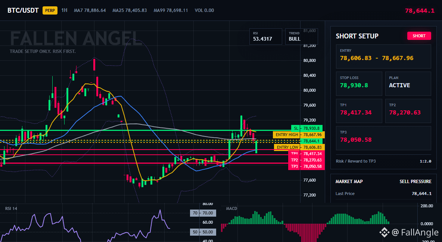Click the red 78,644.1 price in header
The height and width of the screenshot is (242, 442).
point(420,11)
